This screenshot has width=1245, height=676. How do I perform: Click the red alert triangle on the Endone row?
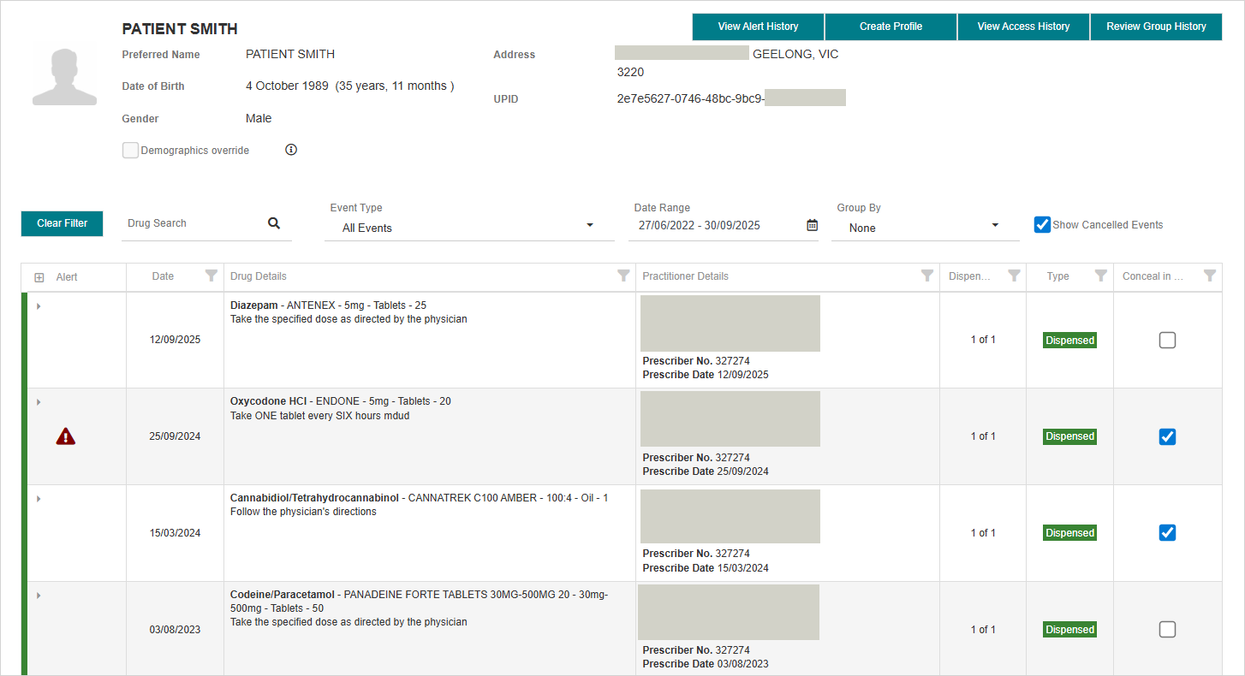(66, 436)
